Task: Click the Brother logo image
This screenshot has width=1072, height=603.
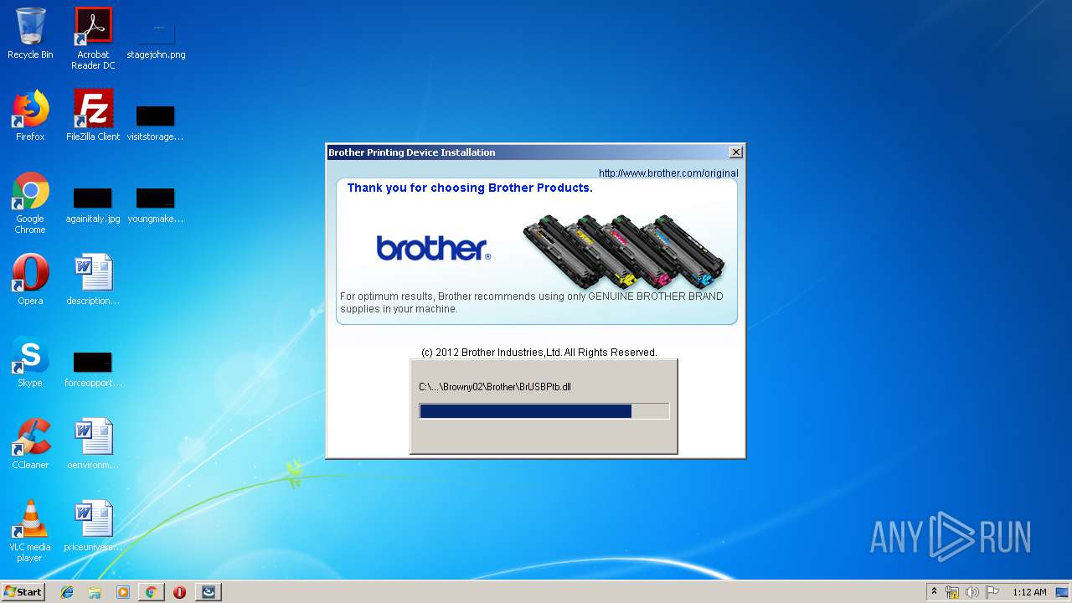Action: [x=433, y=248]
